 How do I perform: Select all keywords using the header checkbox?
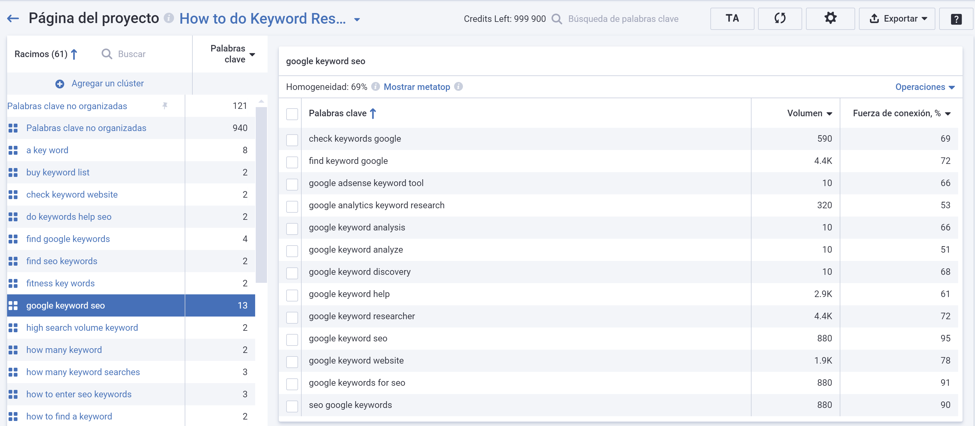pos(292,114)
